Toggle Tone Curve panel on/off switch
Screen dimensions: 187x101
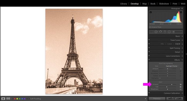point(149,40)
